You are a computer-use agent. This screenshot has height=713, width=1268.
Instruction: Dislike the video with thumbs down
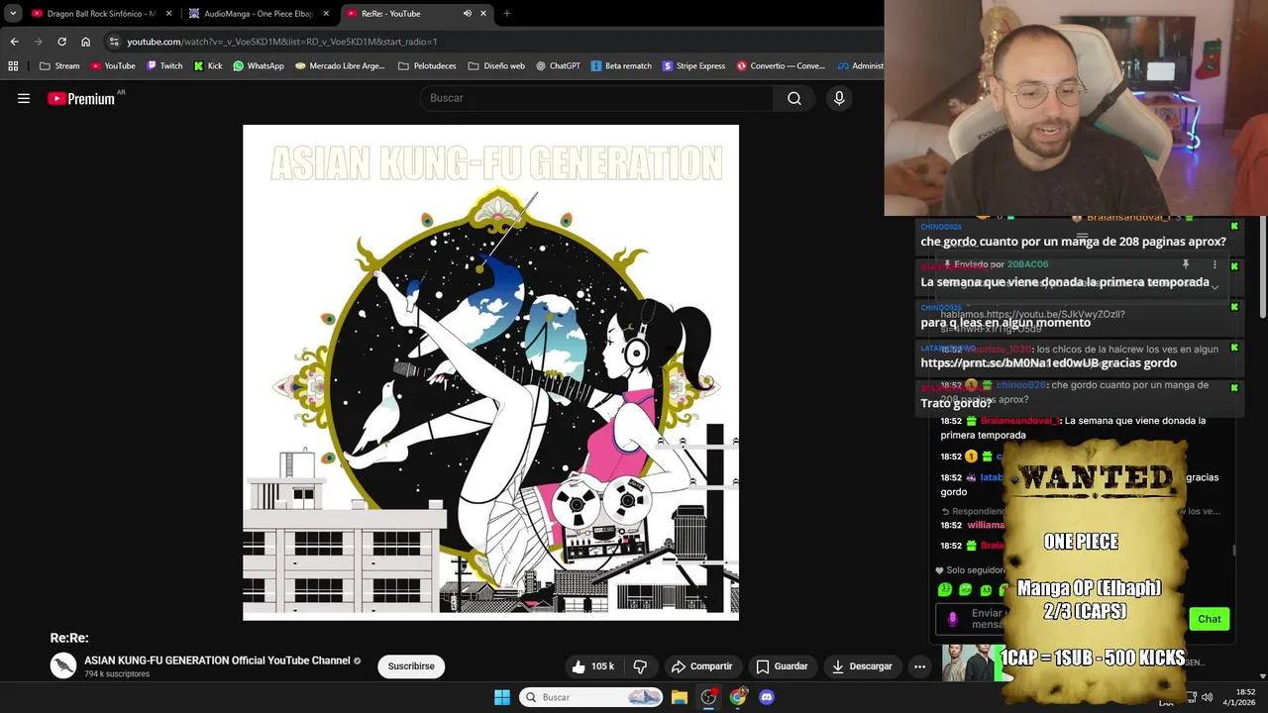click(x=640, y=666)
